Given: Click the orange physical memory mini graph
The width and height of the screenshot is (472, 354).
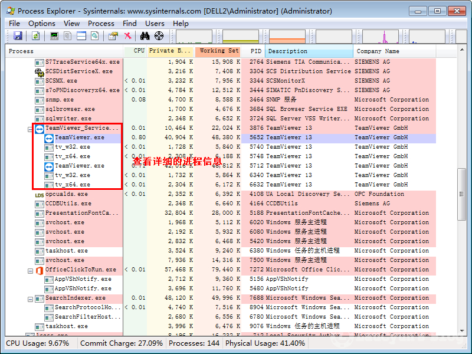Looking at the screenshot, I should (x=287, y=37).
